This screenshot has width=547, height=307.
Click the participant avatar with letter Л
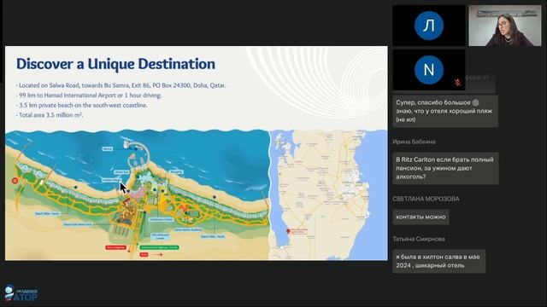429,26
